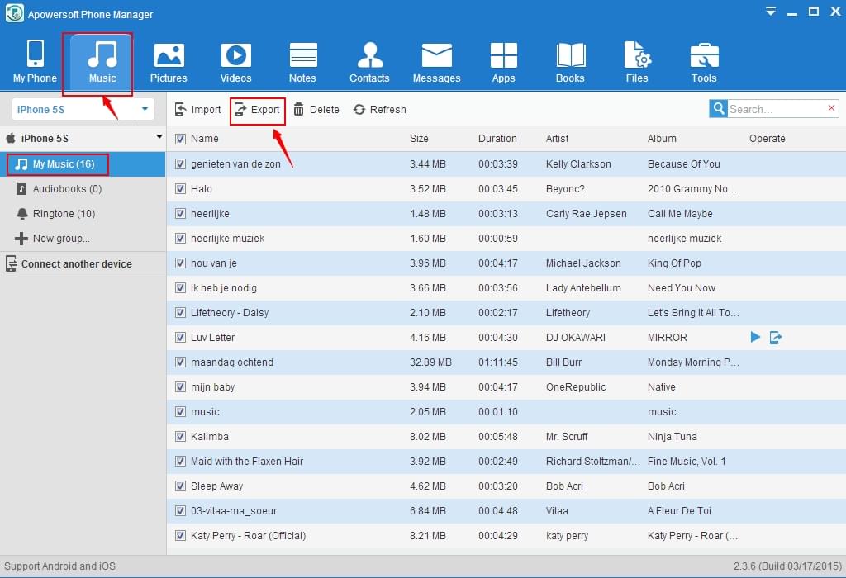
Task: Uncheck the Kalimba track checkbox
Action: (x=181, y=437)
